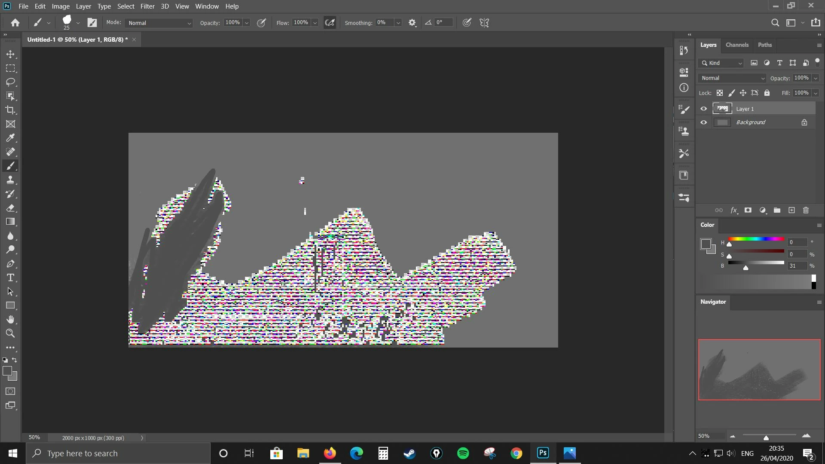The width and height of the screenshot is (825, 464).
Task: Toggle airbrush-style build-up effects
Action: (330, 23)
